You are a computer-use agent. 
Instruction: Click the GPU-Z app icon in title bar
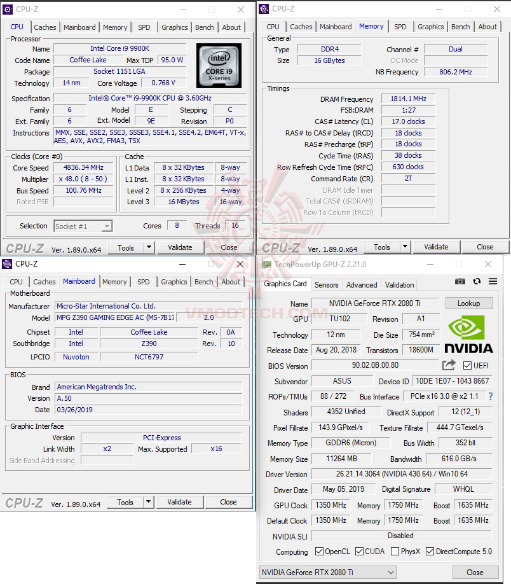click(267, 265)
